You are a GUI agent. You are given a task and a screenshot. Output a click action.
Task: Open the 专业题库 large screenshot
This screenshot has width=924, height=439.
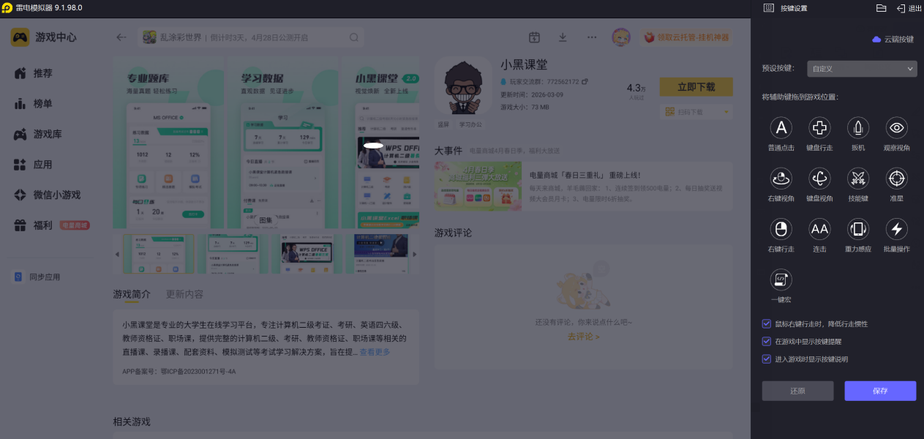click(x=168, y=143)
